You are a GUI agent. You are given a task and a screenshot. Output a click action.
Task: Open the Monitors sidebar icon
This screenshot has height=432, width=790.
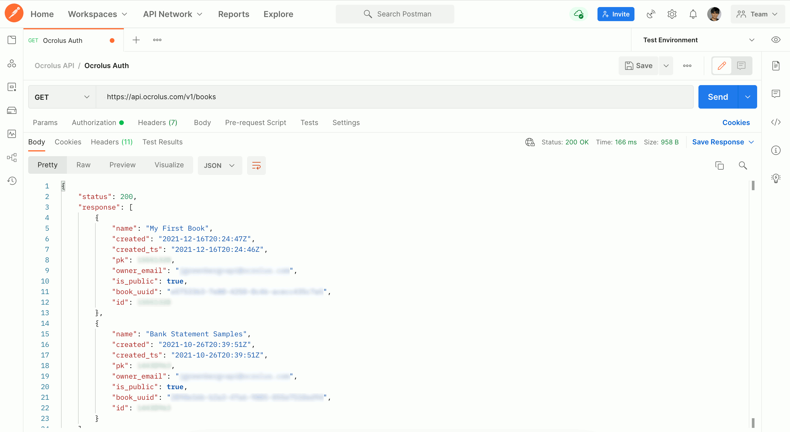[x=12, y=134]
